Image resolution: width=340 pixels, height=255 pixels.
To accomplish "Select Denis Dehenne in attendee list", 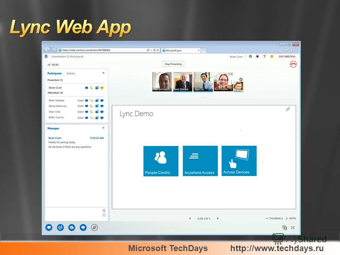I will tap(57, 106).
